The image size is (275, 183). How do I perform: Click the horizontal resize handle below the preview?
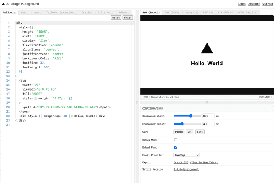(207, 102)
